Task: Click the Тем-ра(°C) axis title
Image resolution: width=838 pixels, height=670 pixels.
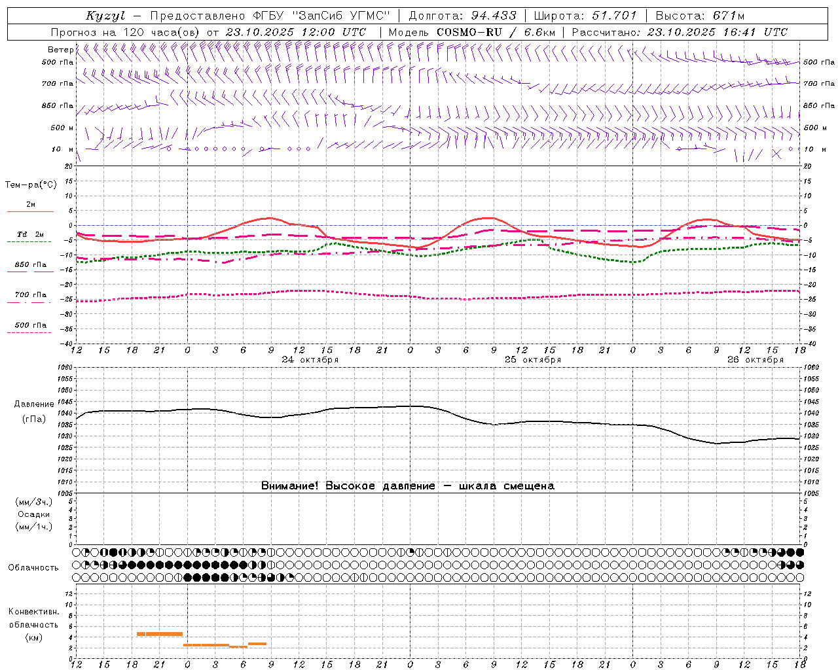Action: (x=31, y=185)
